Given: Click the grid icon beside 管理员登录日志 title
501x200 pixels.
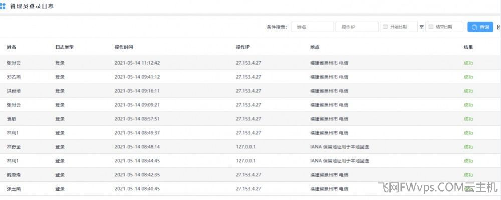Looking at the screenshot, I should pos(3,6).
